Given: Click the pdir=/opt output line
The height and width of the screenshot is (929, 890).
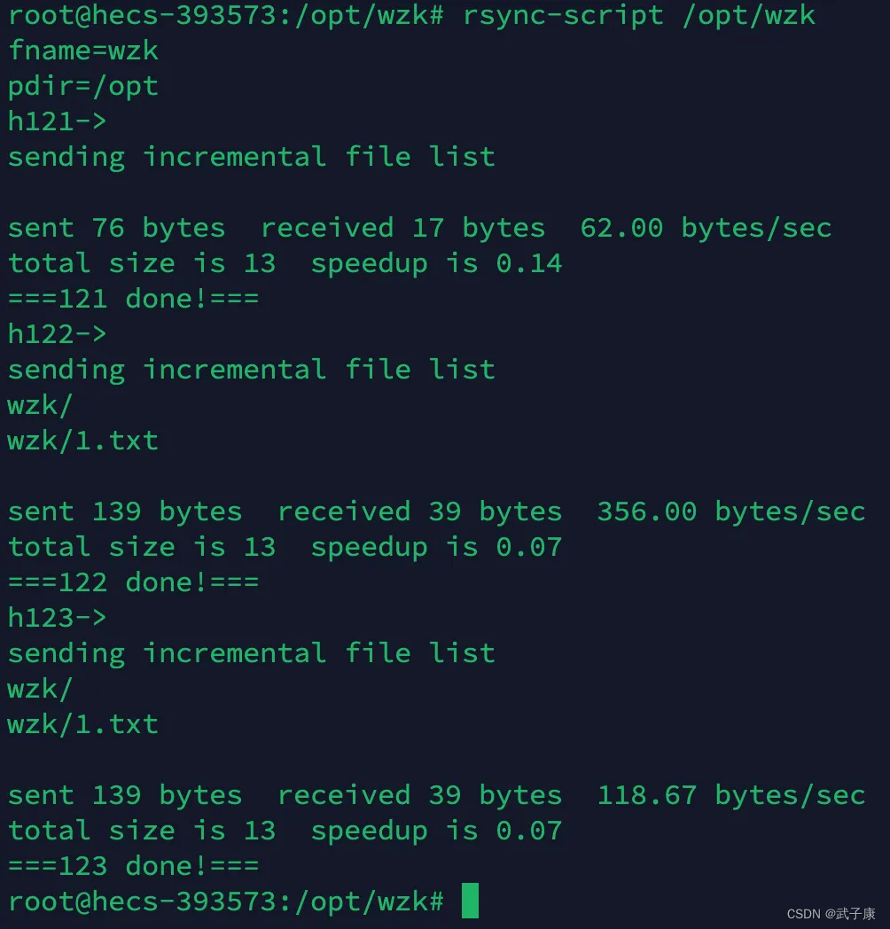Looking at the screenshot, I should click(83, 87).
